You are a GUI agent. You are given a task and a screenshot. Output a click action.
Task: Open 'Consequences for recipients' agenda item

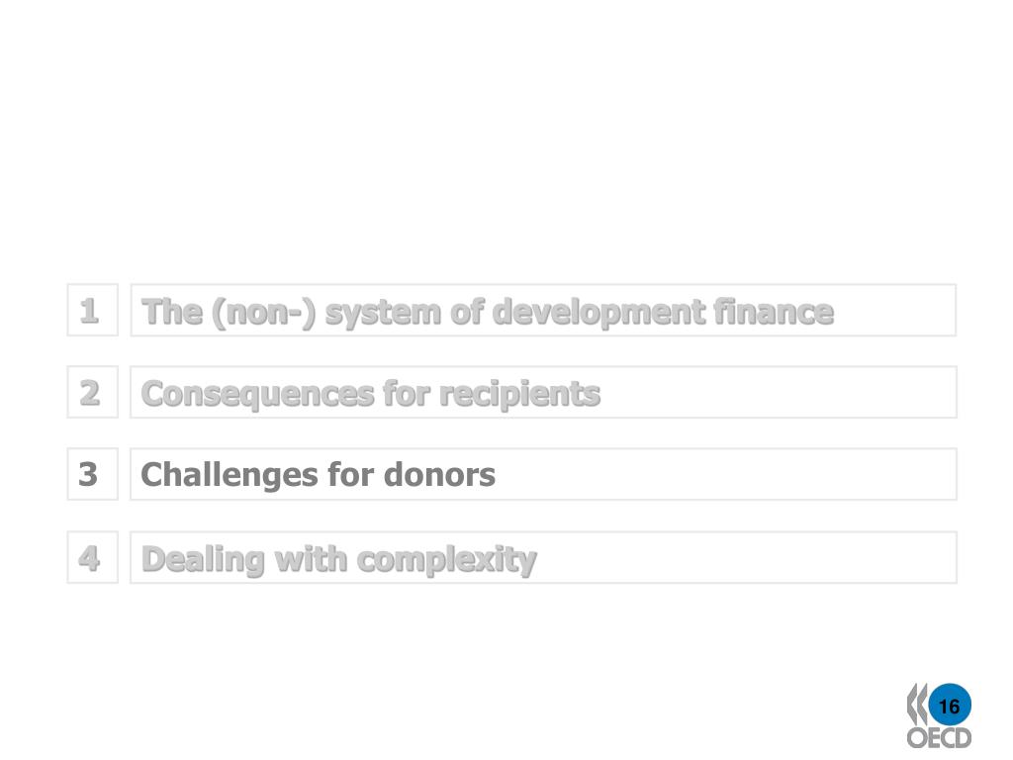coord(543,392)
